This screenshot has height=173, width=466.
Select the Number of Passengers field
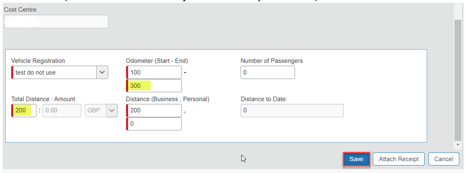[x=267, y=72]
